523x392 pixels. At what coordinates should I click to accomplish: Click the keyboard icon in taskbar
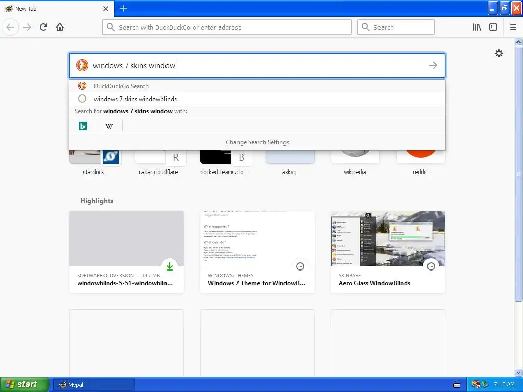(457, 385)
